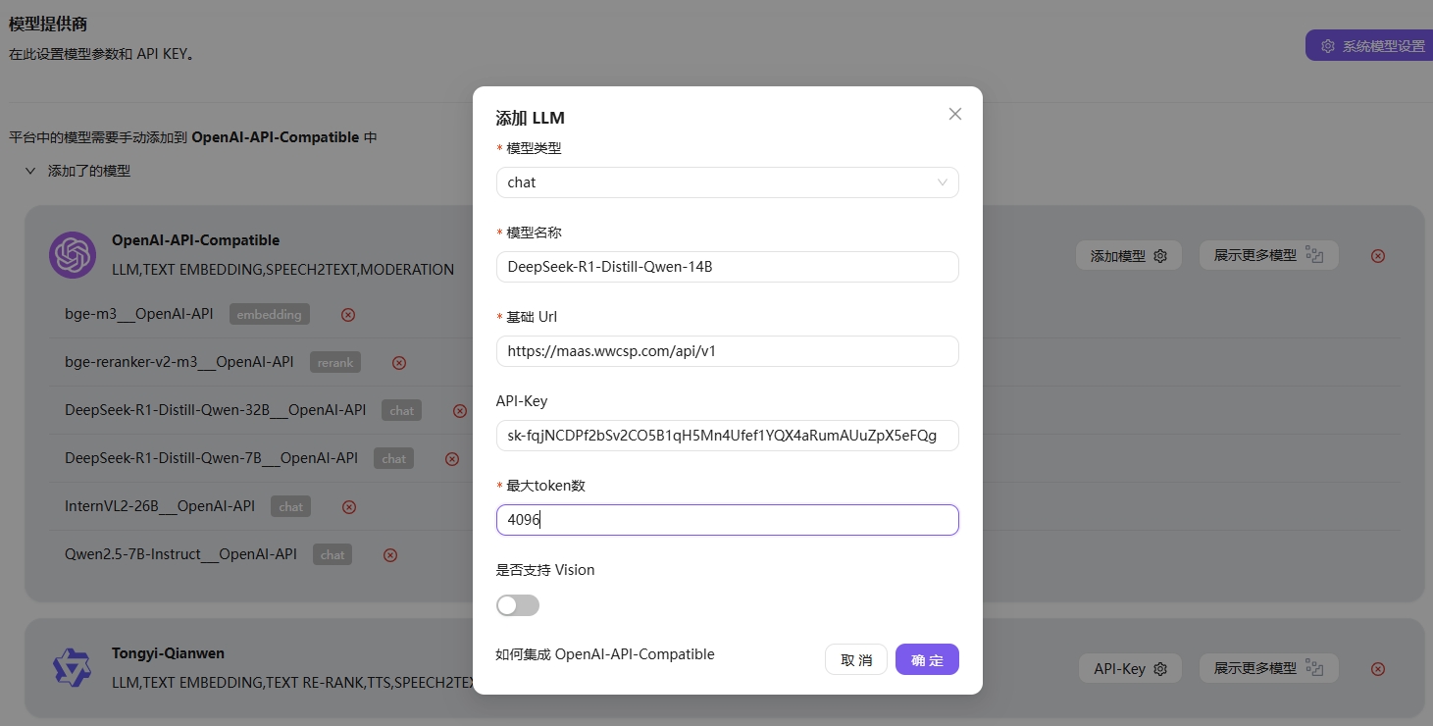Select DeepSeek-R1-Distill-Qwen-32B__OpenAI-API model name
The height and width of the screenshot is (726, 1433).
pyautogui.click(x=216, y=410)
